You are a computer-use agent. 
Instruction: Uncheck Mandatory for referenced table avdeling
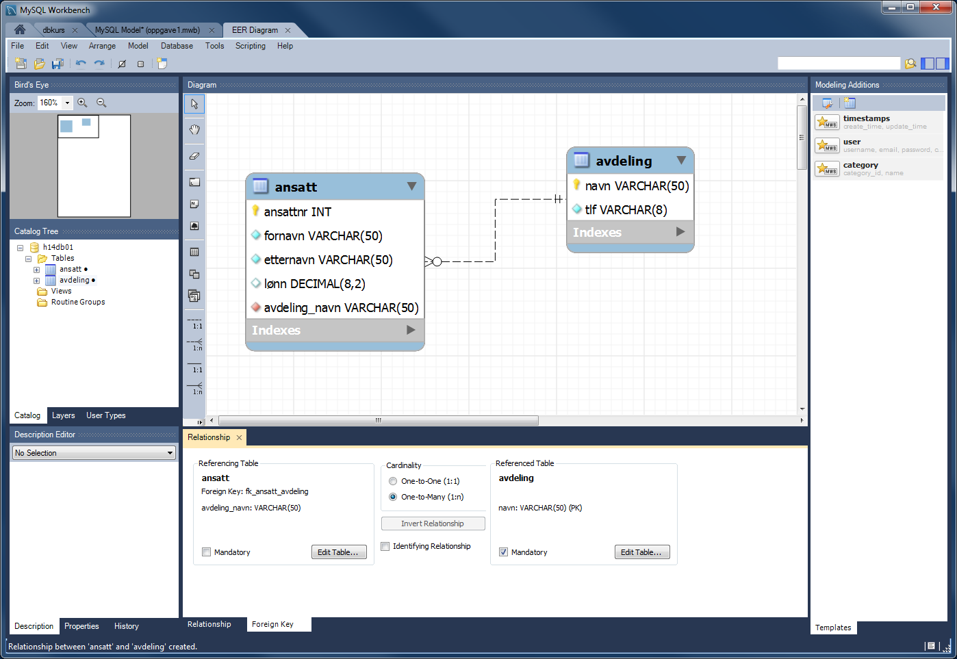tap(503, 552)
